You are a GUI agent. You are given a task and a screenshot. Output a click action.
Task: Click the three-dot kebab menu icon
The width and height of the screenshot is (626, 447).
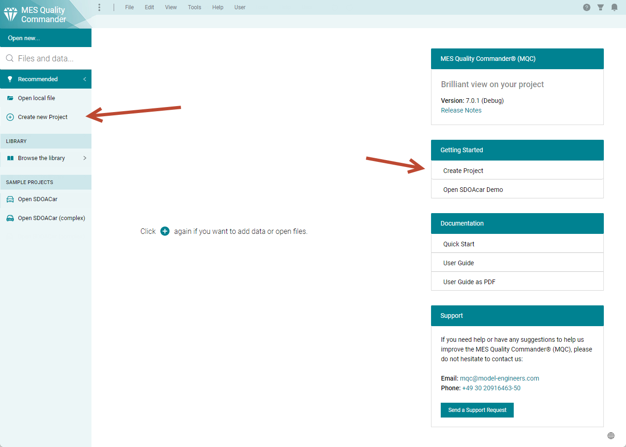pos(99,7)
